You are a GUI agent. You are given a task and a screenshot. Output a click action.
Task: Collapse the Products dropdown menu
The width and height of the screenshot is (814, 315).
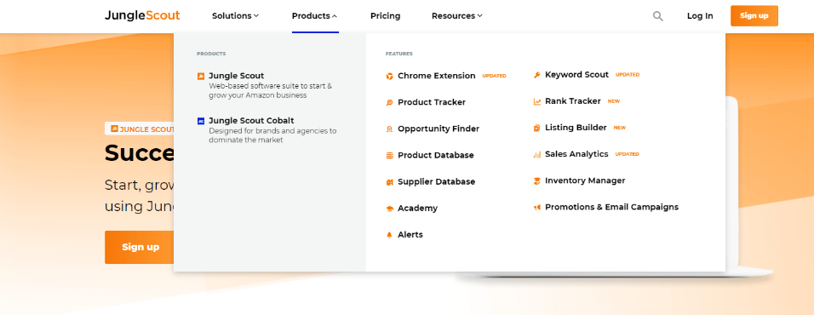coord(314,16)
